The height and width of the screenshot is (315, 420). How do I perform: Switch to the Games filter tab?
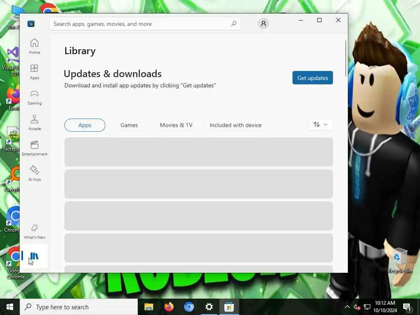[x=129, y=125]
